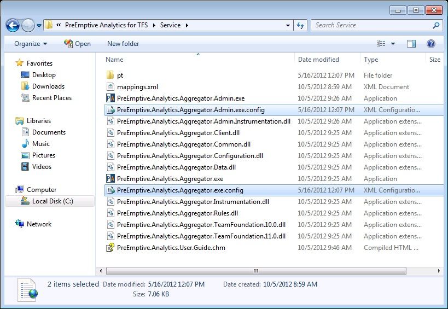Create a New folder
Screen dimensions: 448x309
point(123,44)
